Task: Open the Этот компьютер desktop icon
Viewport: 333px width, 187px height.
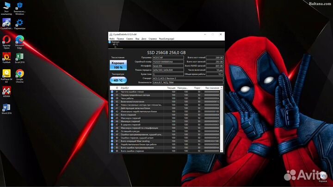Action: 6,8
